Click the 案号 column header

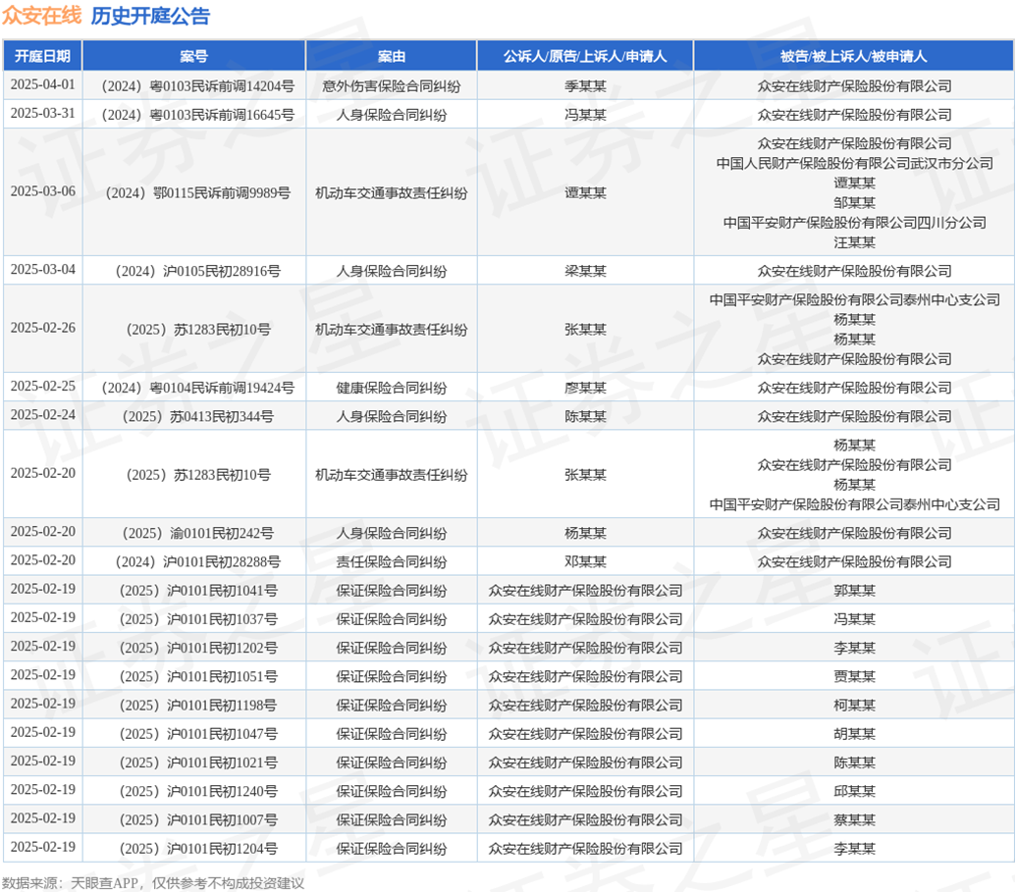tap(194, 56)
